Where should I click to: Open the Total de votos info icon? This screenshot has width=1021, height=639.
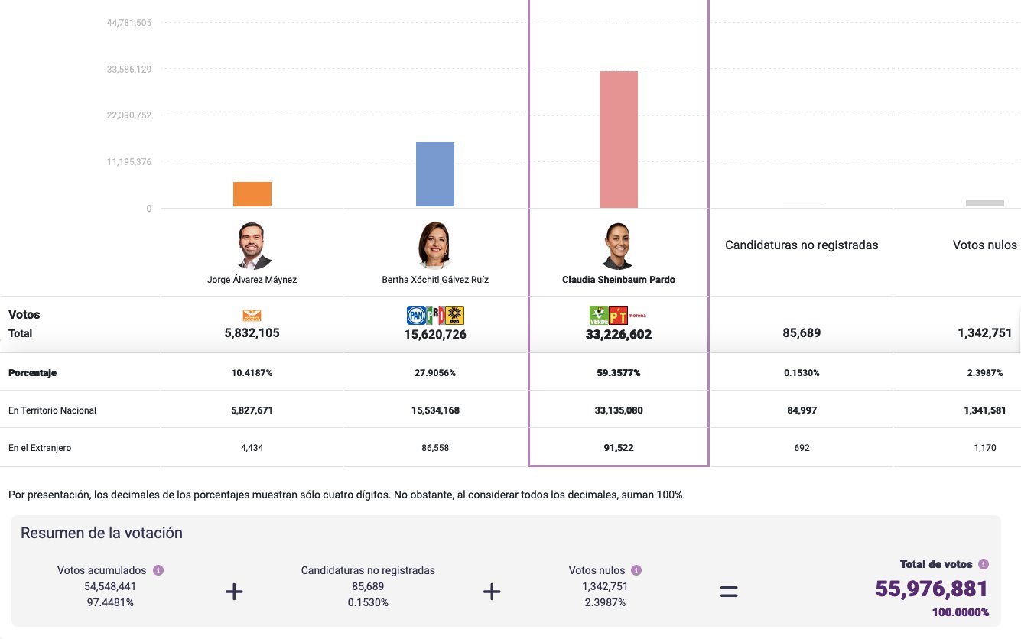tap(984, 564)
